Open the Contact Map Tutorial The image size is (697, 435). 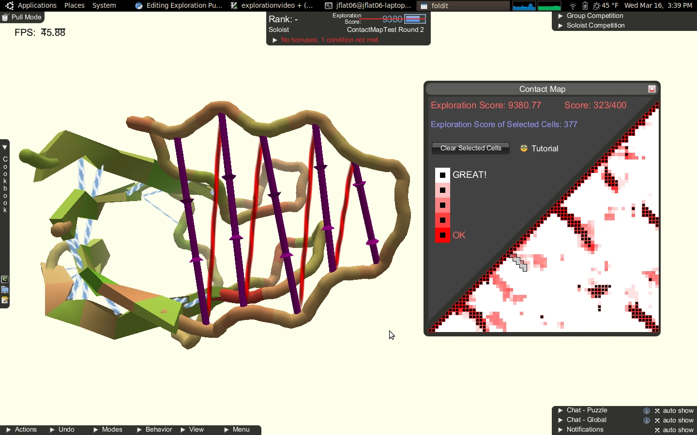545,148
